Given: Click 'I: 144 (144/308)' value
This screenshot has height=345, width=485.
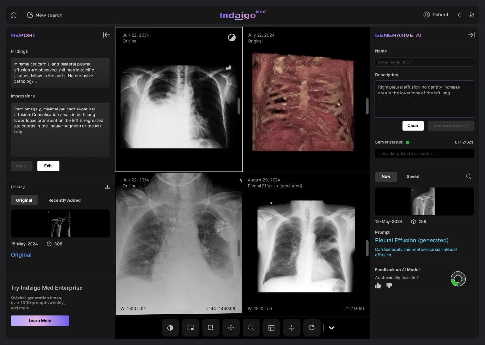Looking at the screenshot, I should (221, 309).
